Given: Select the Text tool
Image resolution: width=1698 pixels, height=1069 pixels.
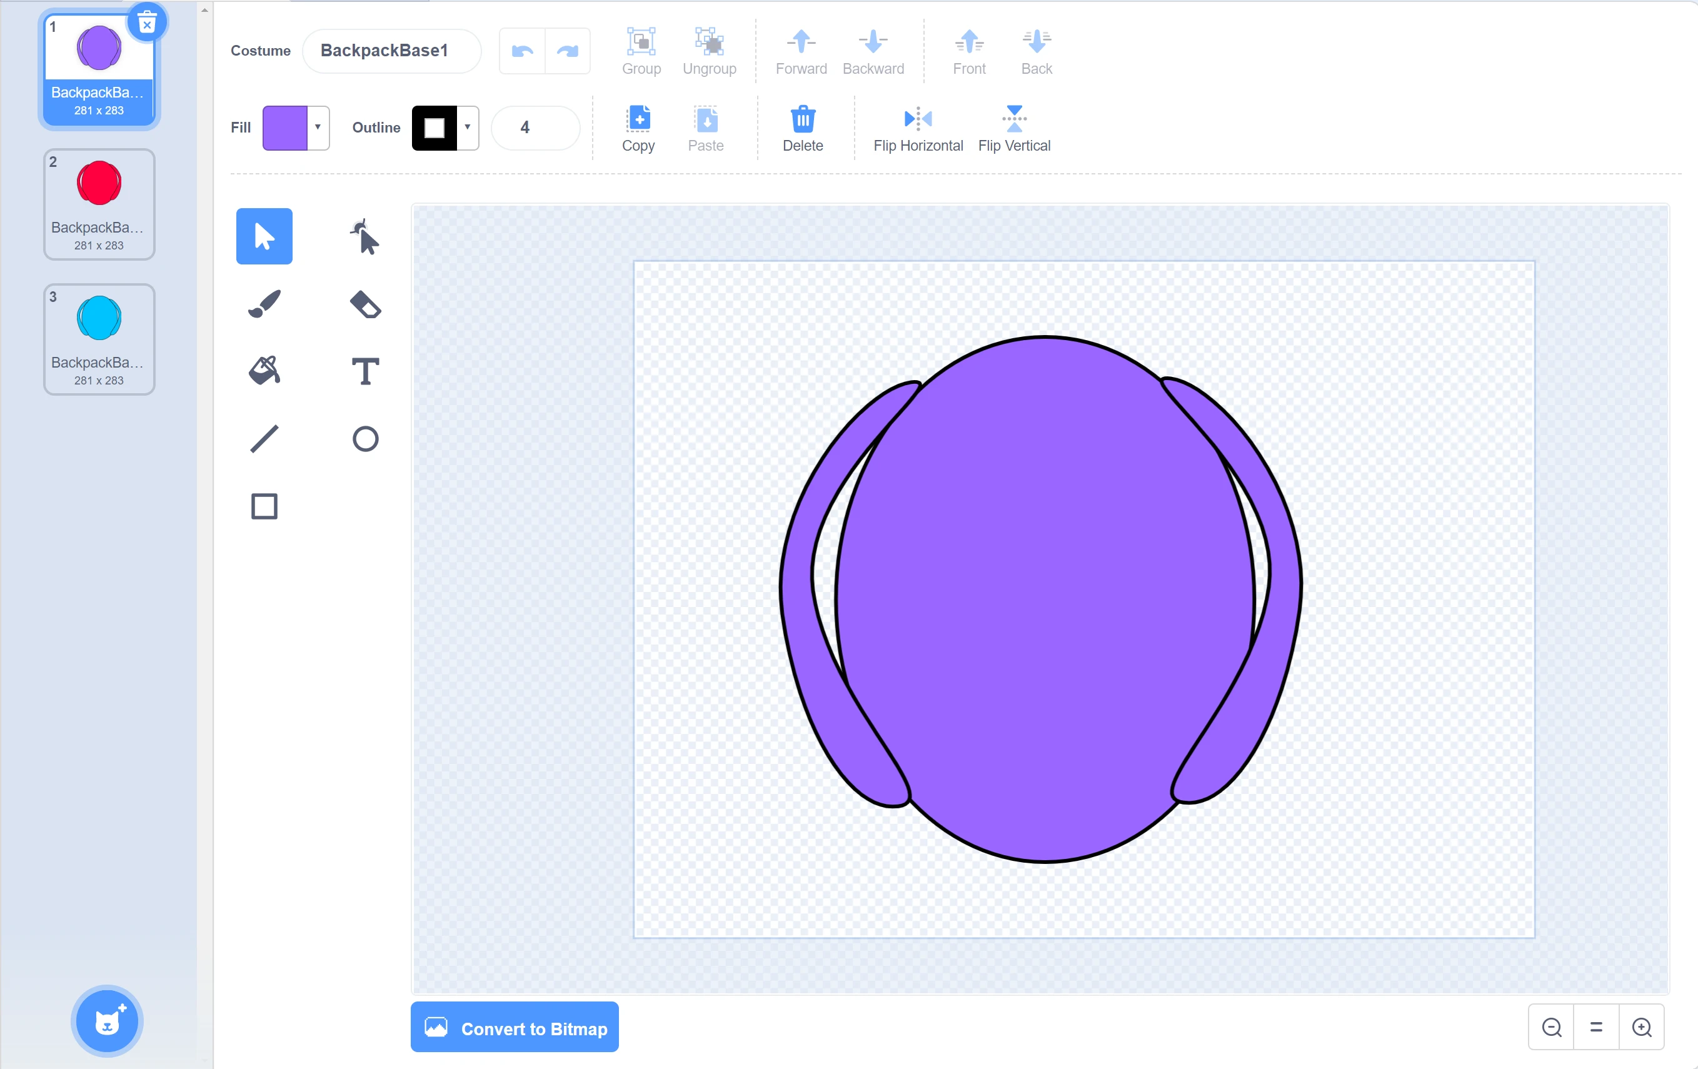Looking at the screenshot, I should point(364,371).
